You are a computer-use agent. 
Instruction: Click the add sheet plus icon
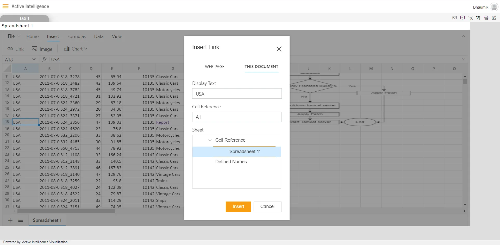point(10,220)
